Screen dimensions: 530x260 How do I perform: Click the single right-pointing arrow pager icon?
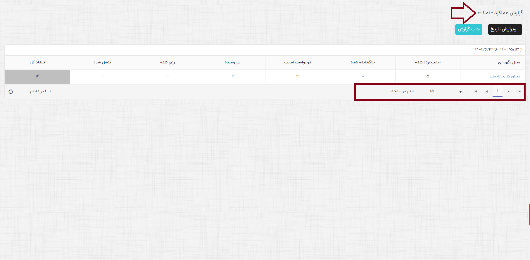508,91
